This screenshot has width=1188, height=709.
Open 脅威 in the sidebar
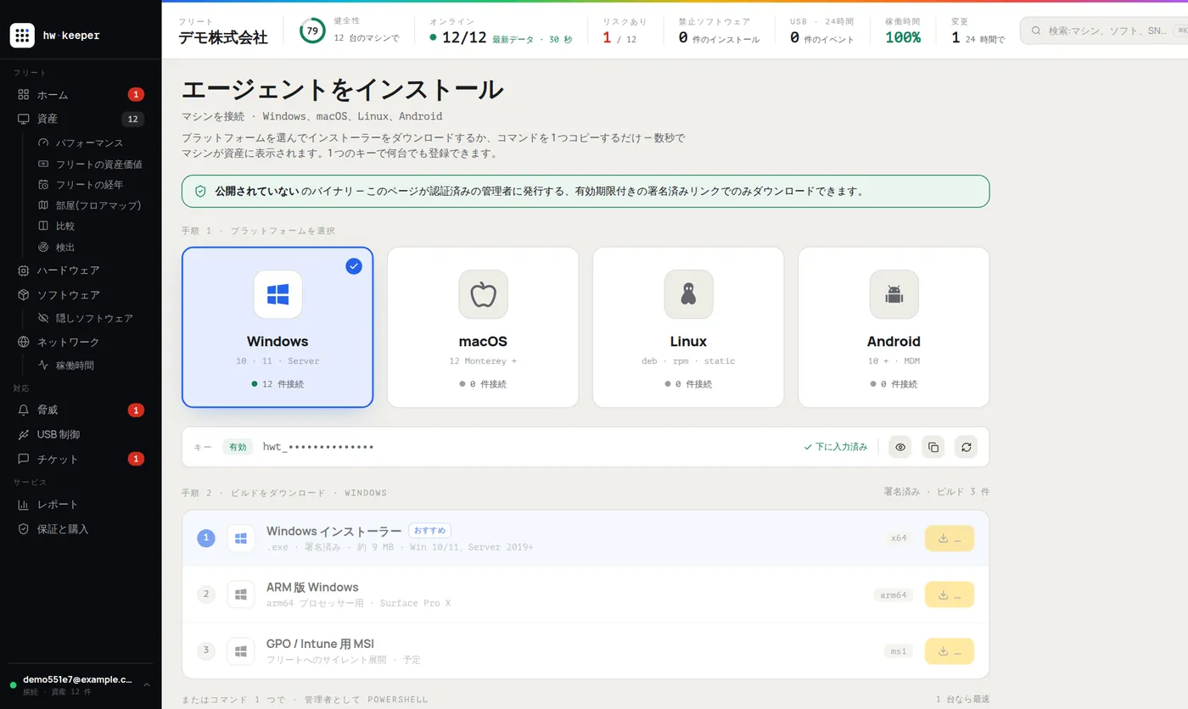pyautogui.click(x=81, y=410)
